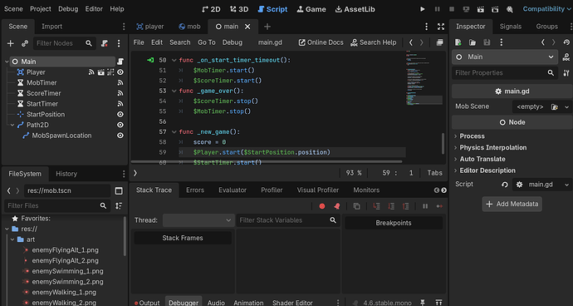Open the Output bottom panel
Viewport: 573px width, 306px height.
(x=147, y=303)
